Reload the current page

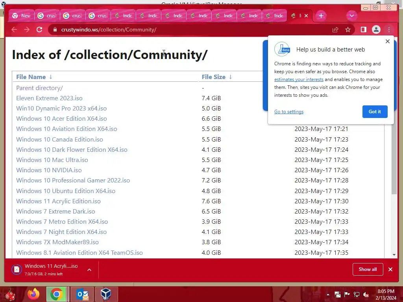tap(39, 29)
